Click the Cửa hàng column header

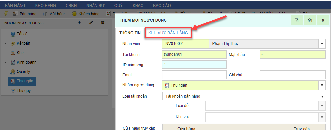tap(233, 127)
